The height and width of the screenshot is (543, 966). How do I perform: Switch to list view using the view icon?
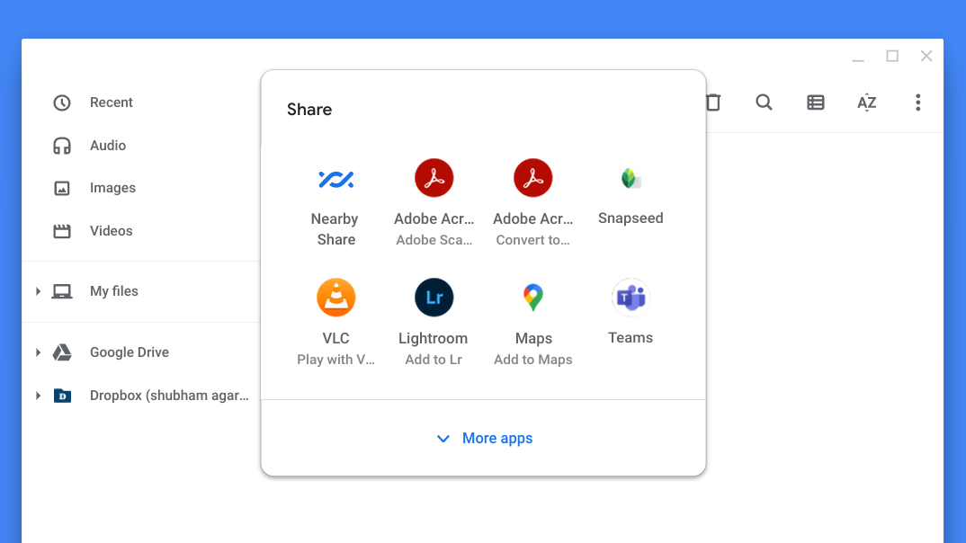[x=815, y=102]
